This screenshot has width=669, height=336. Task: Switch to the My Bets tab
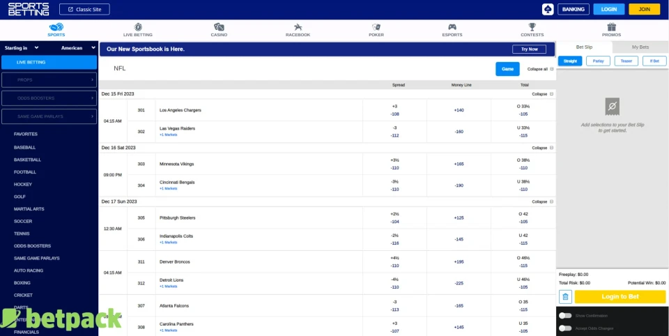coord(640,47)
